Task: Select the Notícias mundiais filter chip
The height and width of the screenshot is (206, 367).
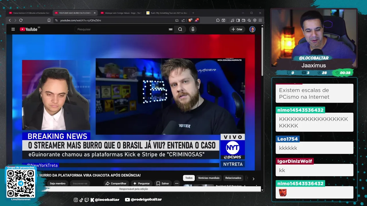Action: pyautogui.click(x=209, y=178)
